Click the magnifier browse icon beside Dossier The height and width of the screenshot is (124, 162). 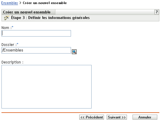coord(74,52)
